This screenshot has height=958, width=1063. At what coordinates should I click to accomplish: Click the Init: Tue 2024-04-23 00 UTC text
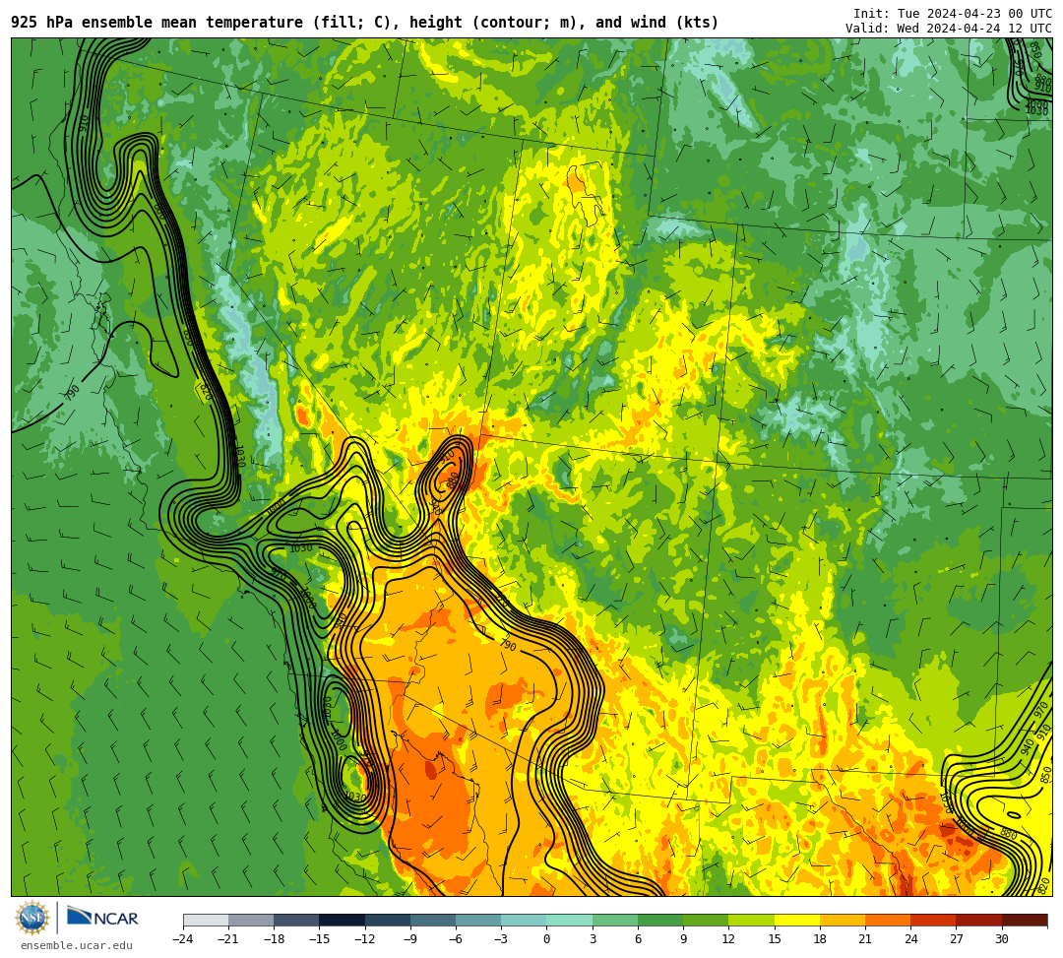pyautogui.click(x=953, y=14)
